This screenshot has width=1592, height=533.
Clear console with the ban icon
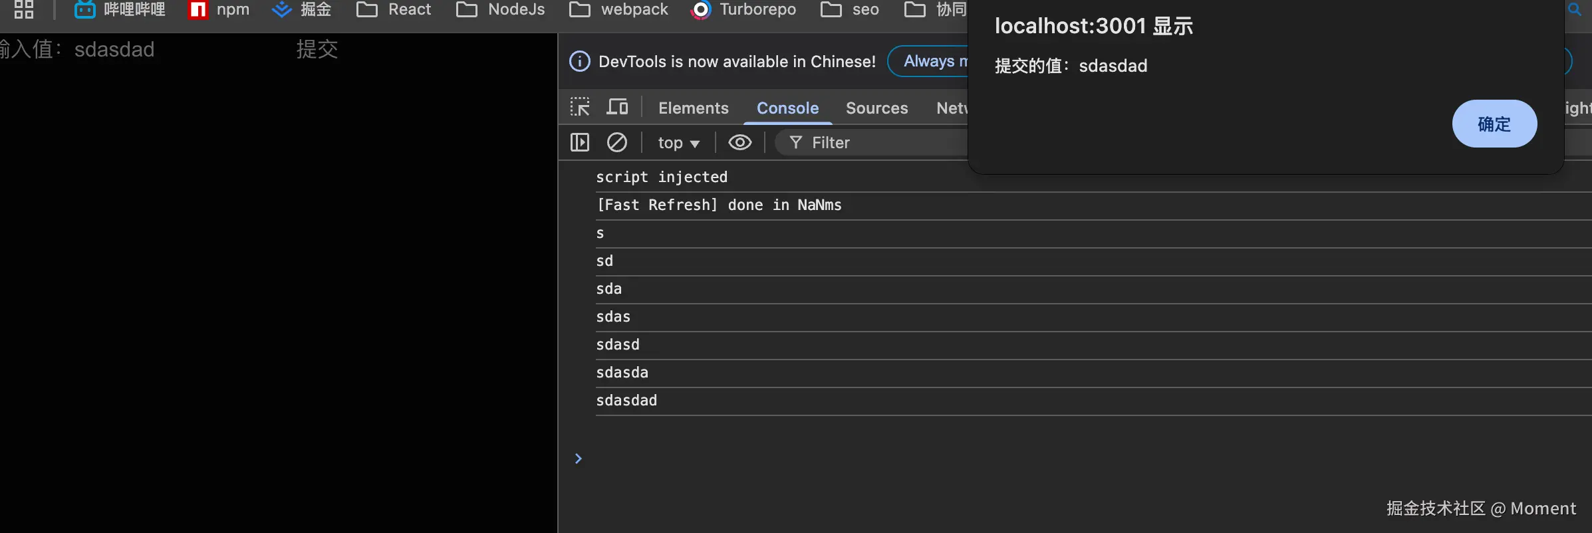pos(617,142)
